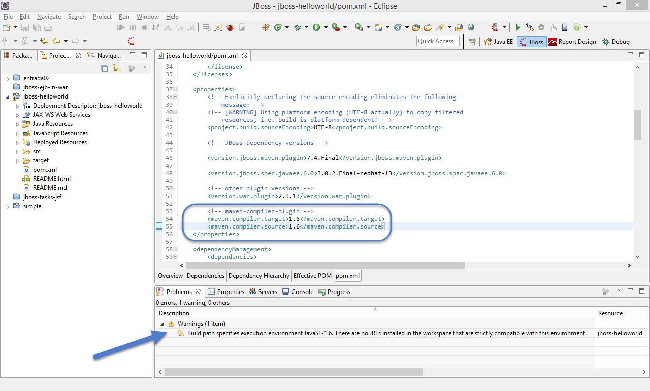The height and width of the screenshot is (391, 650).
Task: Click the Quick Access search field
Action: [x=438, y=41]
